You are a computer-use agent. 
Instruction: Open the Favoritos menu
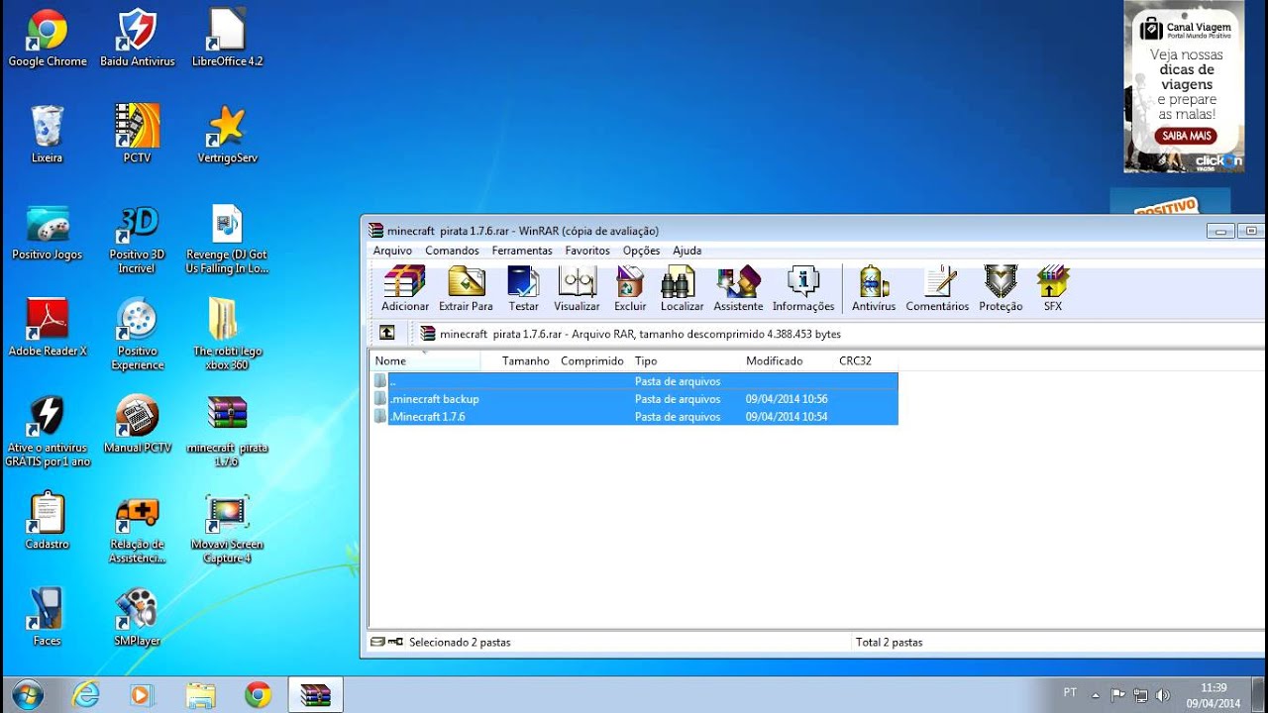tap(587, 251)
